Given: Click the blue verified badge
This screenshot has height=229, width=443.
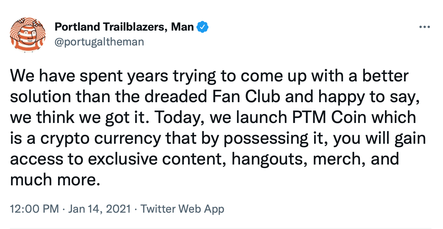Looking at the screenshot, I should (x=203, y=28).
